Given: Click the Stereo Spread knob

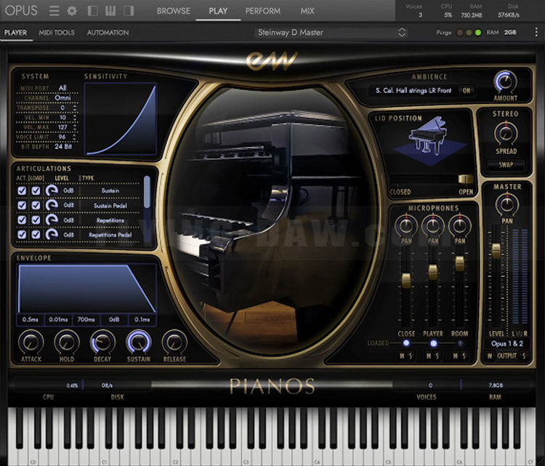Looking at the screenshot, I should coord(506,134).
